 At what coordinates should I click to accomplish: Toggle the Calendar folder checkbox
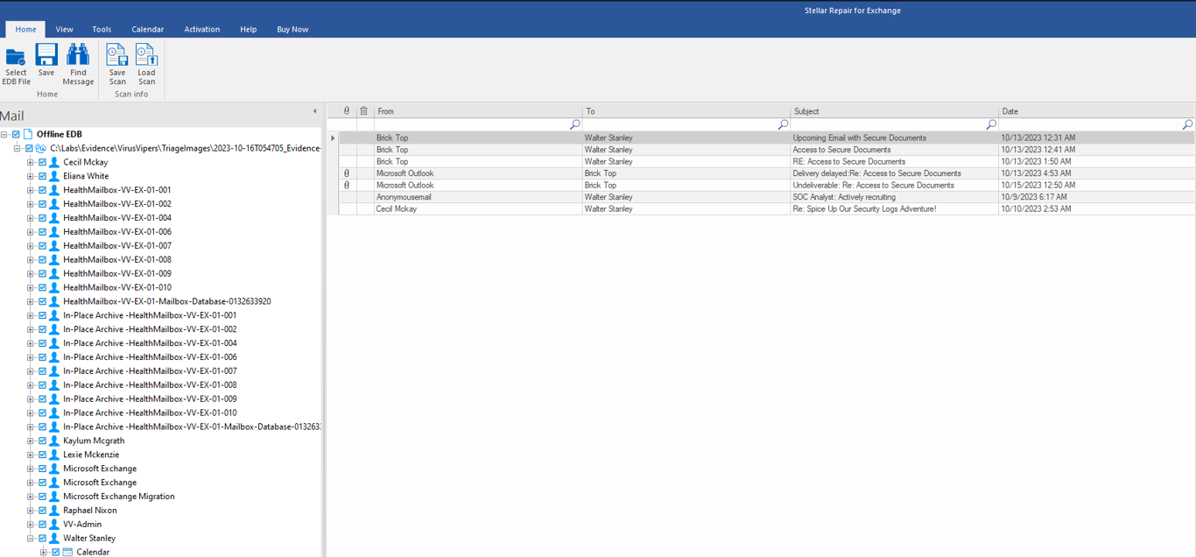click(x=55, y=552)
